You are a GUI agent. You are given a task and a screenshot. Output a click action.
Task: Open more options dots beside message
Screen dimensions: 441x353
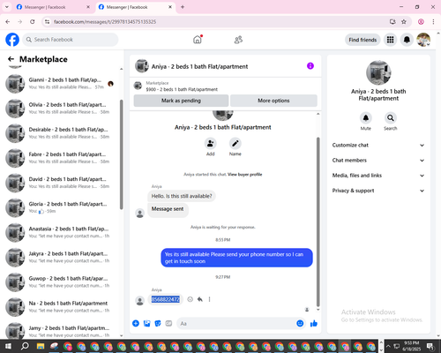tap(209, 299)
